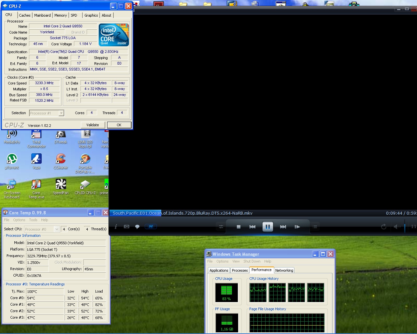Open the SPD tab in CPU-Z
Viewport: 417px width, 334px height.
[74, 15]
